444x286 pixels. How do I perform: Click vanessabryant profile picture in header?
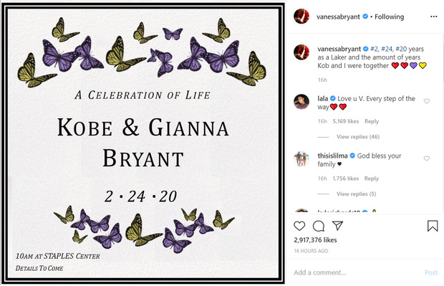click(x=301, y=16)
